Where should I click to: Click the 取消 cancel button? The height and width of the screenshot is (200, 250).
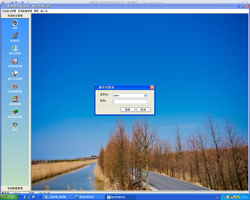coord(143,110)
